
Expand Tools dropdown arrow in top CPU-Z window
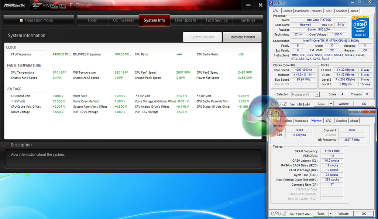tap(331, 104)
